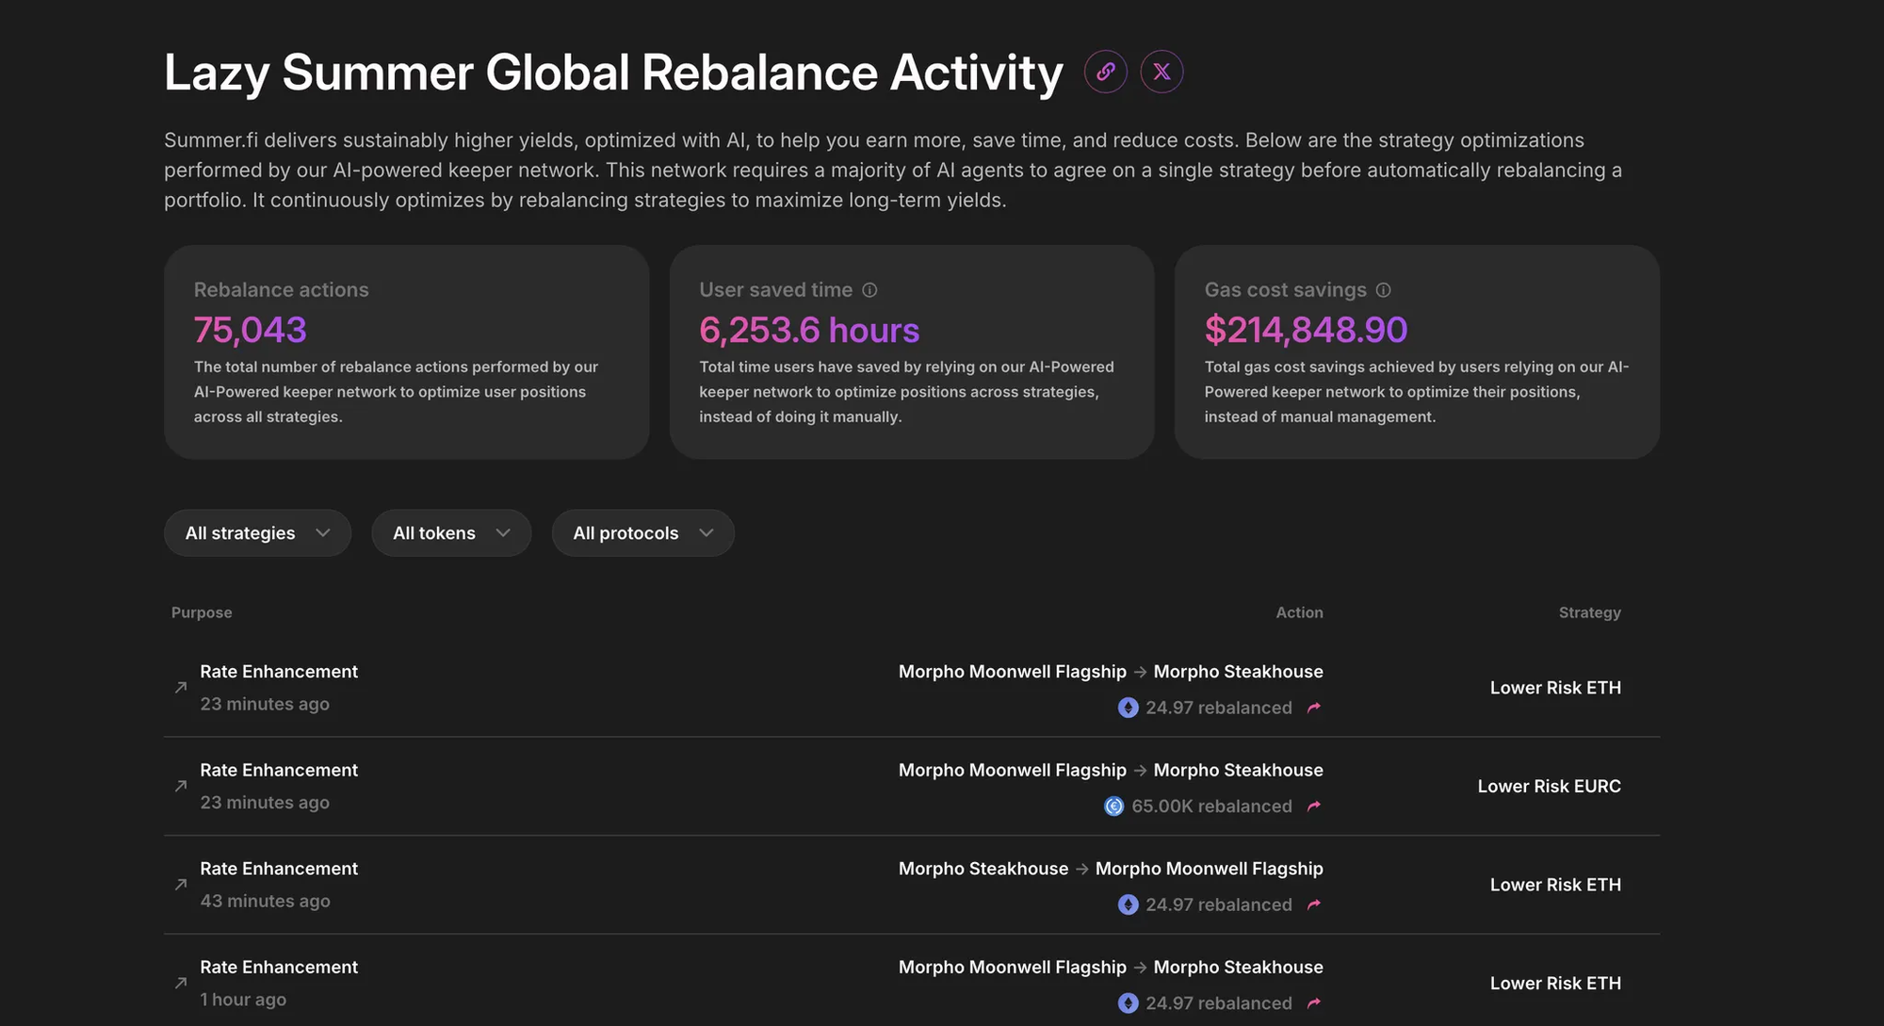Click the Rebalance actions 75,043 card

click(x=406, y=352)
